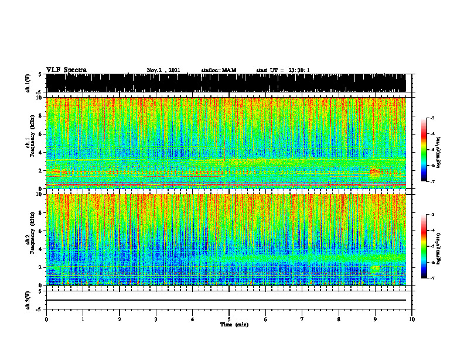Click the "Time (min)" axis label
Screen dimensions: 464x358
(234, 325)
